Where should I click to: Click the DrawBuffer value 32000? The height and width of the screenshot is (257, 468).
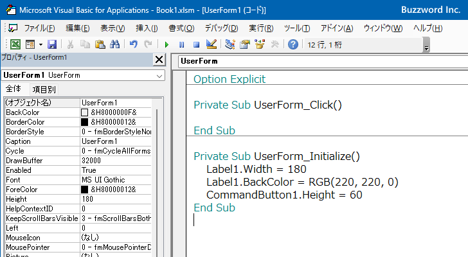[x=116, y=161]
